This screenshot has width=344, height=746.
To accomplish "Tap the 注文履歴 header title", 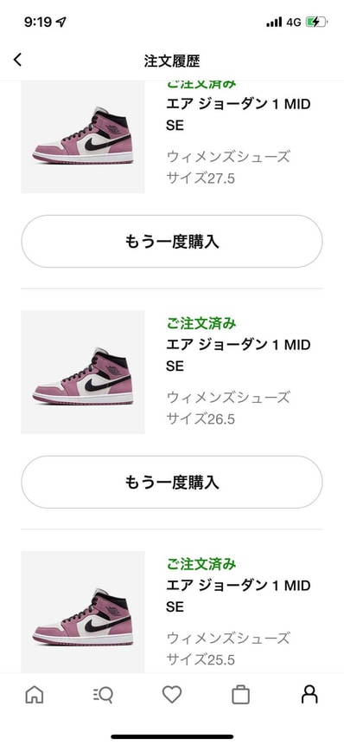I will (x=172, y=61).
